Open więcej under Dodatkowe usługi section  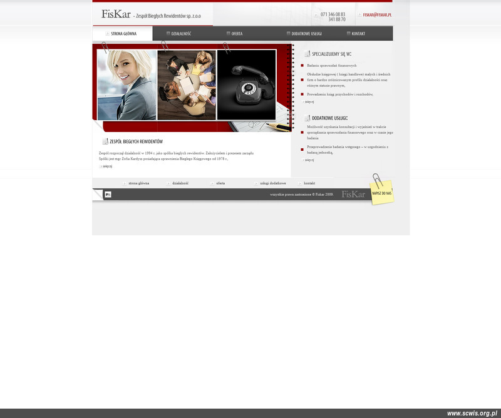point(309,160)
